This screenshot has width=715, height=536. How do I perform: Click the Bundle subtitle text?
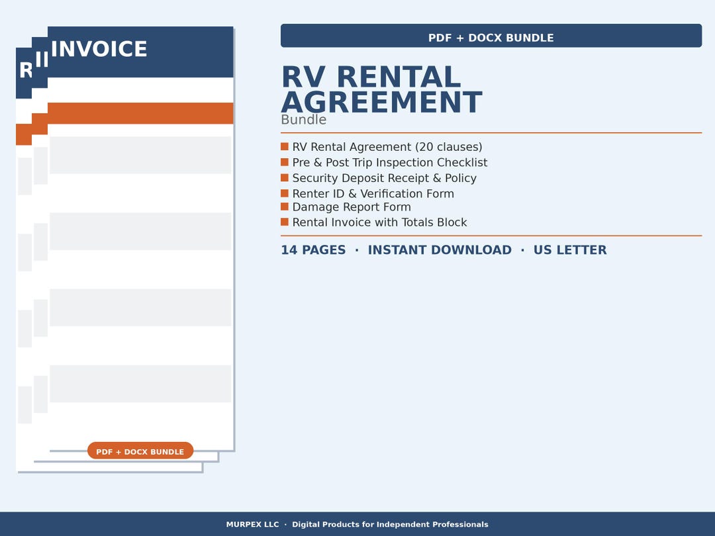point(304,120)
